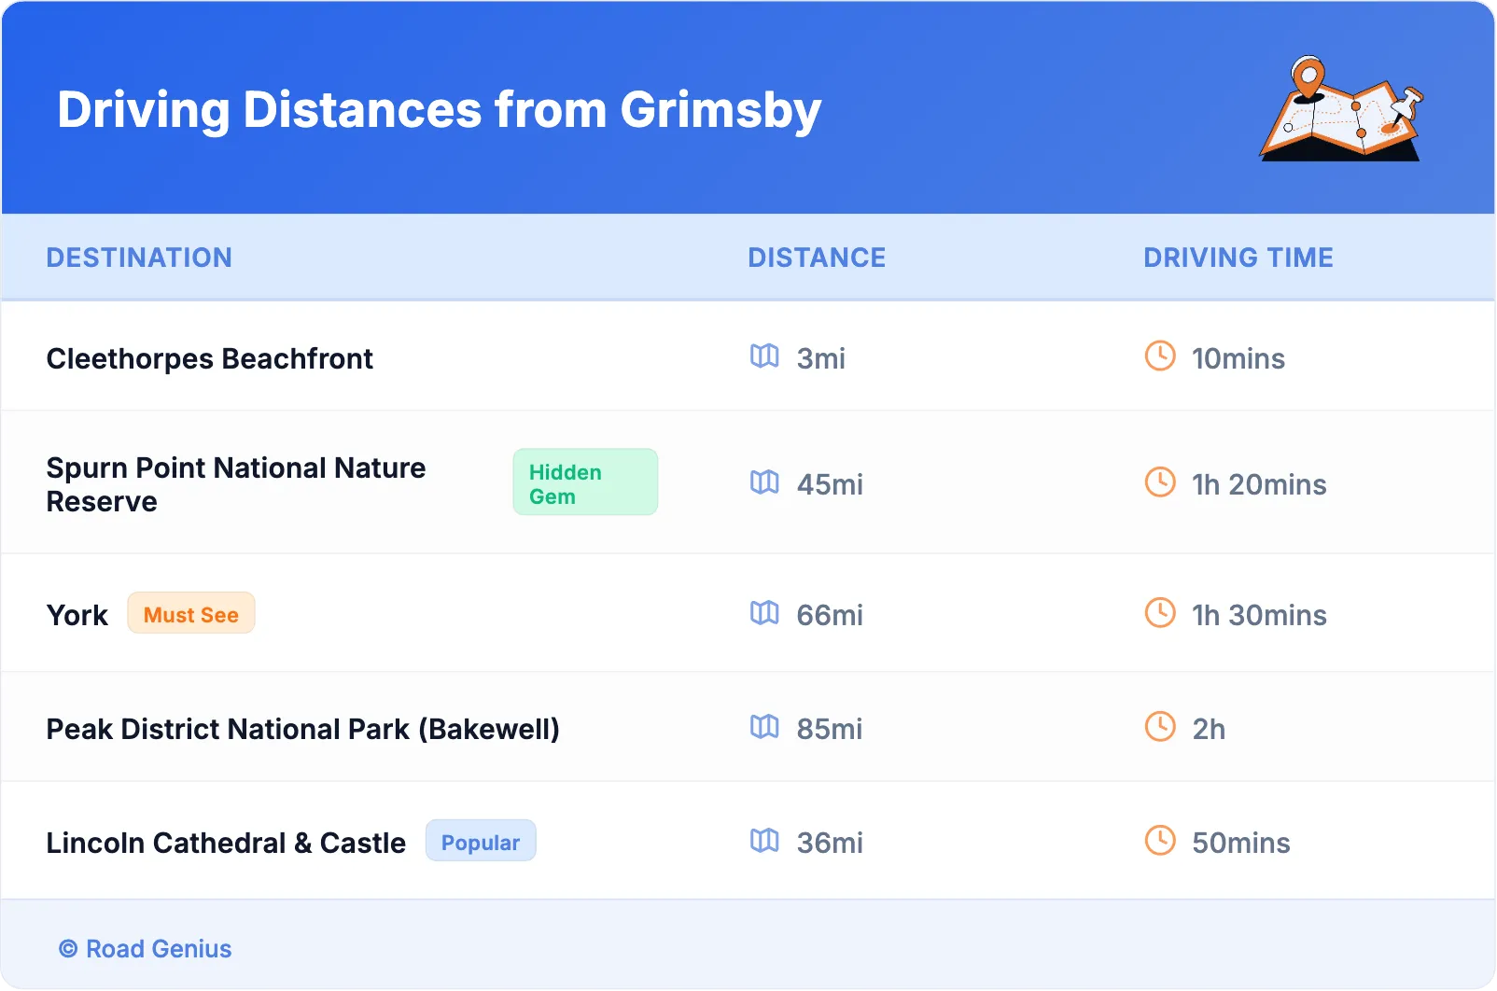Click the Driving Distances from Grimsby title
The width and height of the screenshot is (1497, 991).
click(x=440, y=110)
